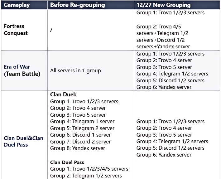Click the Clan Duel Pass bold heading

[67, 162]
